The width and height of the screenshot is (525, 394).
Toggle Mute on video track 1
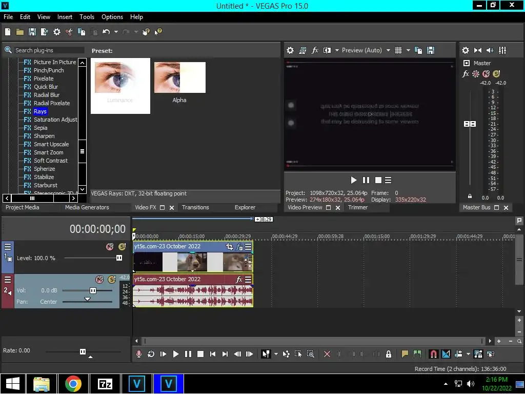point(110,247)
